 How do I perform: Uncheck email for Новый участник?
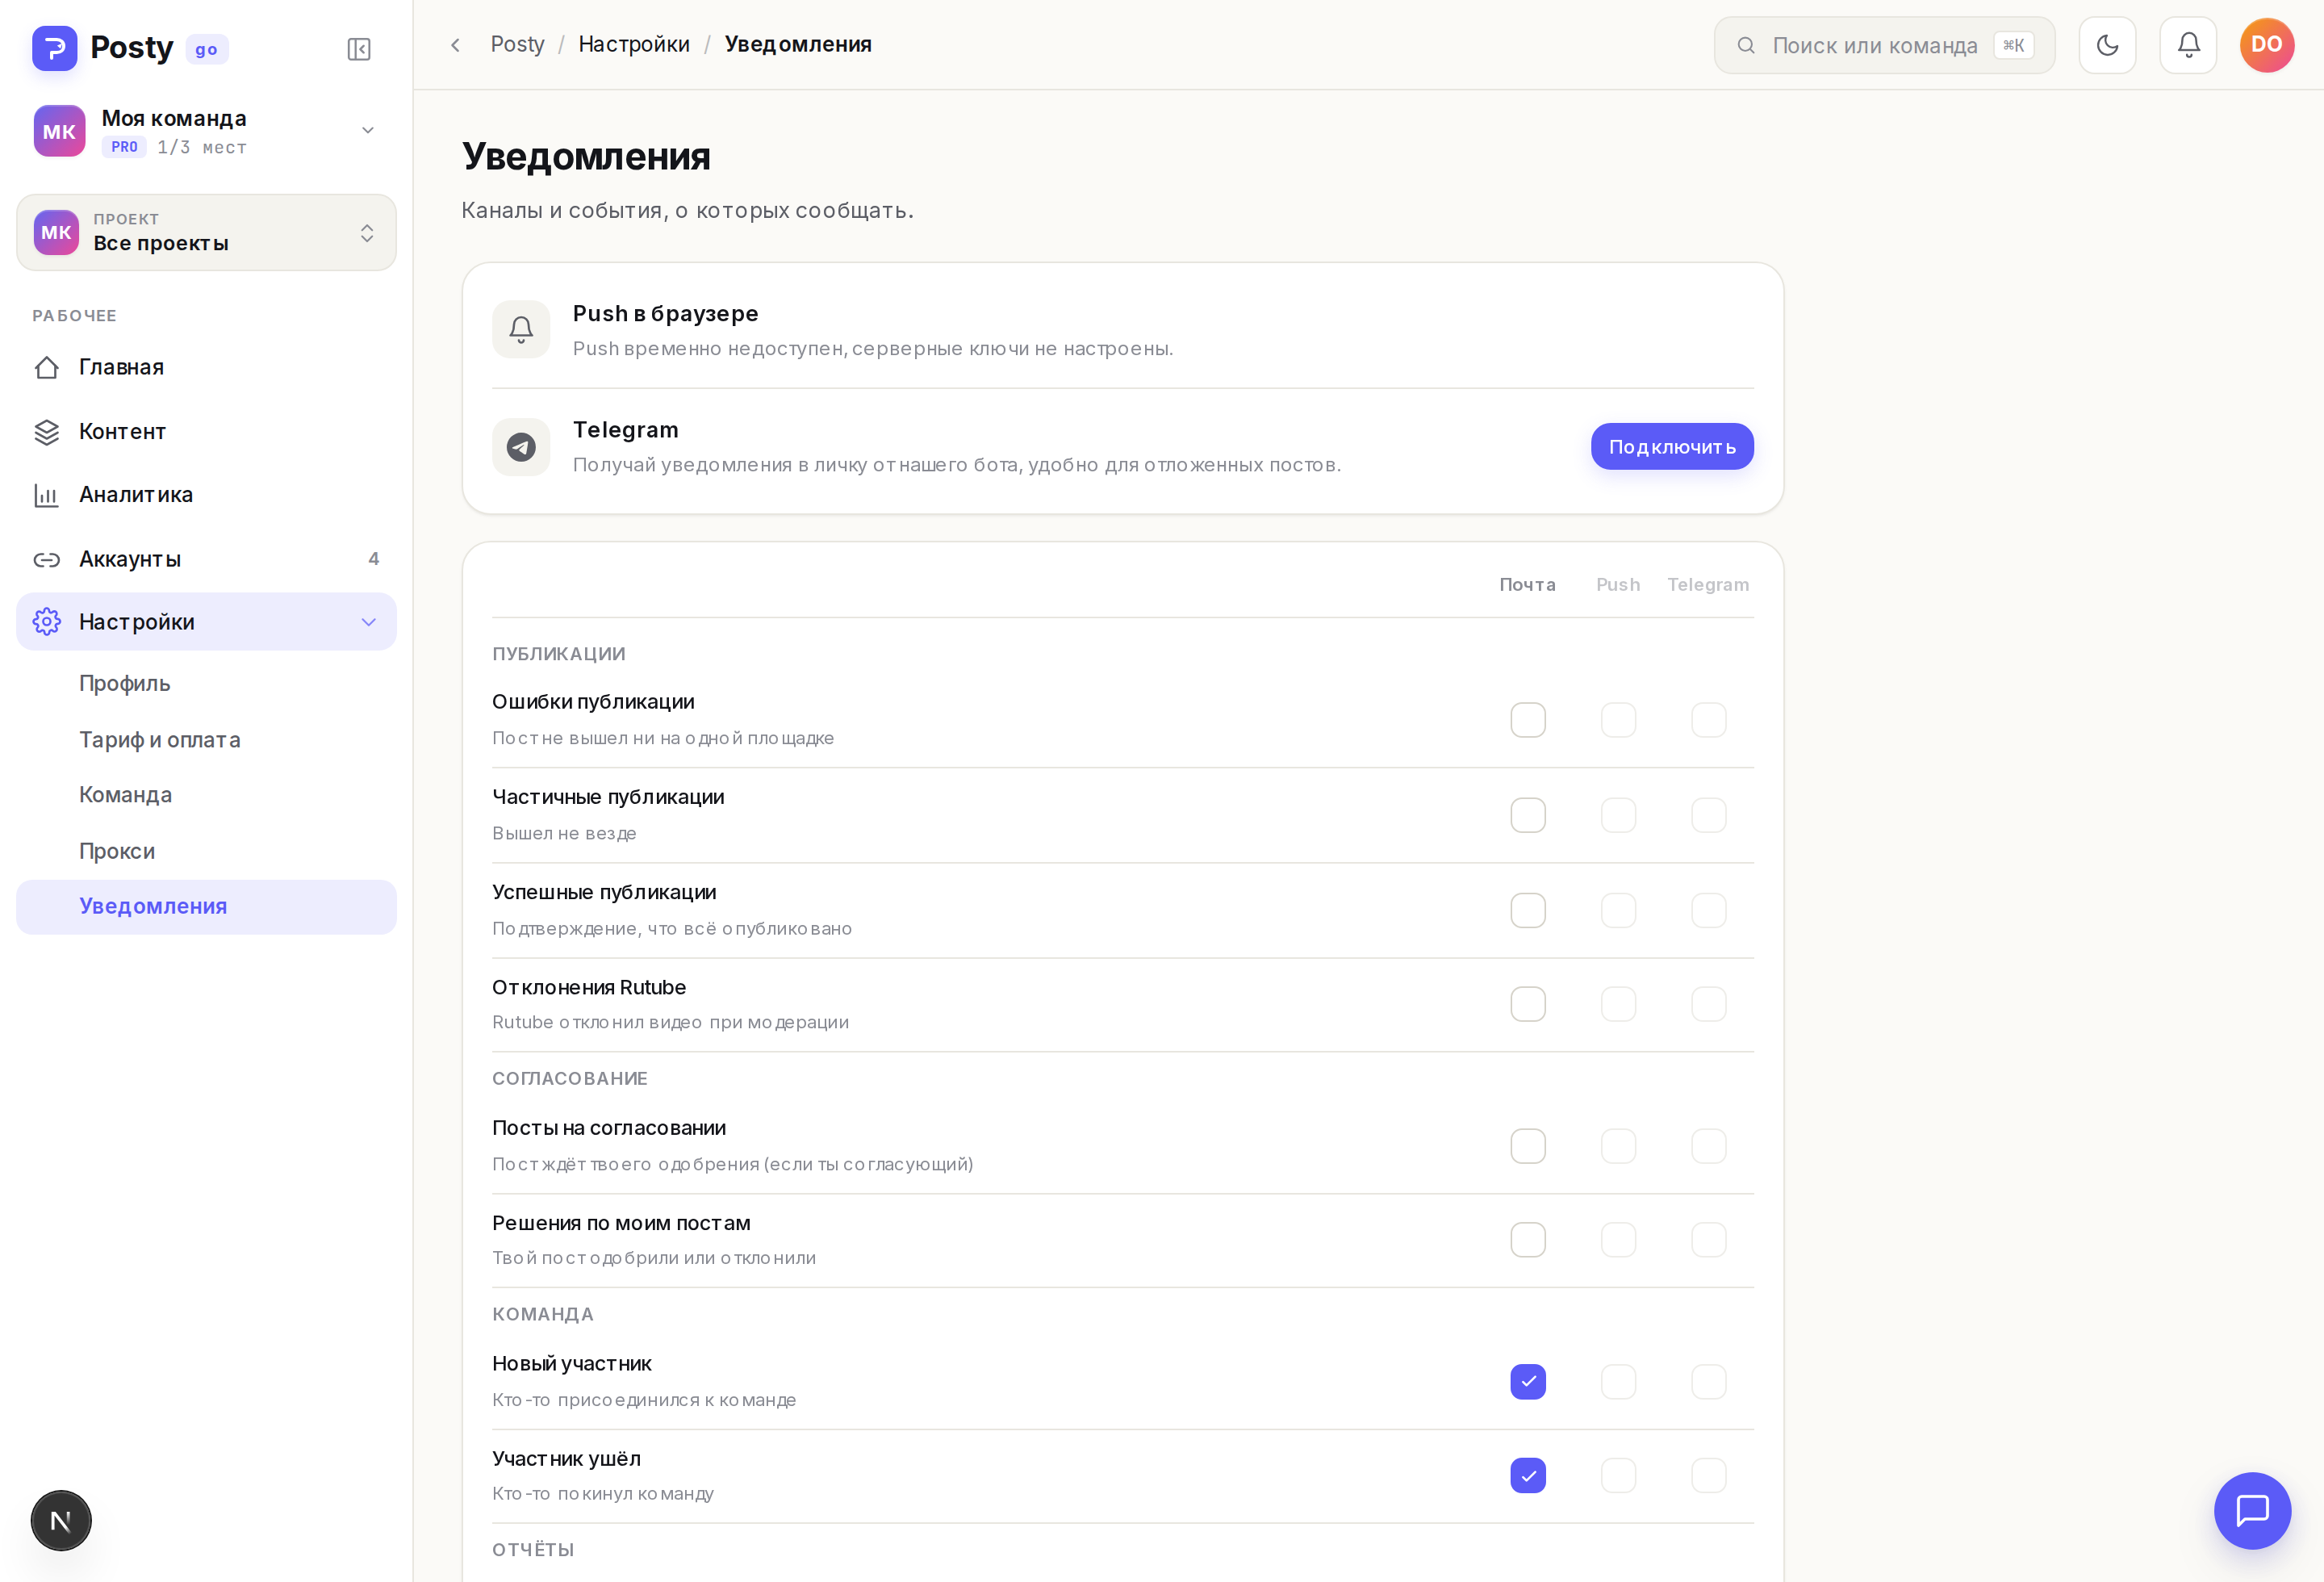1528,1382
